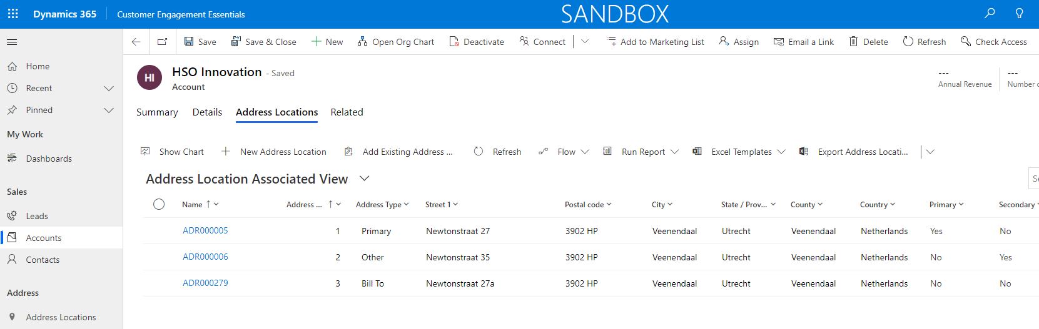Click Show Chart in the subgrid toolbar
Screen dimensions: 1039x329
[x=173, y=152]
